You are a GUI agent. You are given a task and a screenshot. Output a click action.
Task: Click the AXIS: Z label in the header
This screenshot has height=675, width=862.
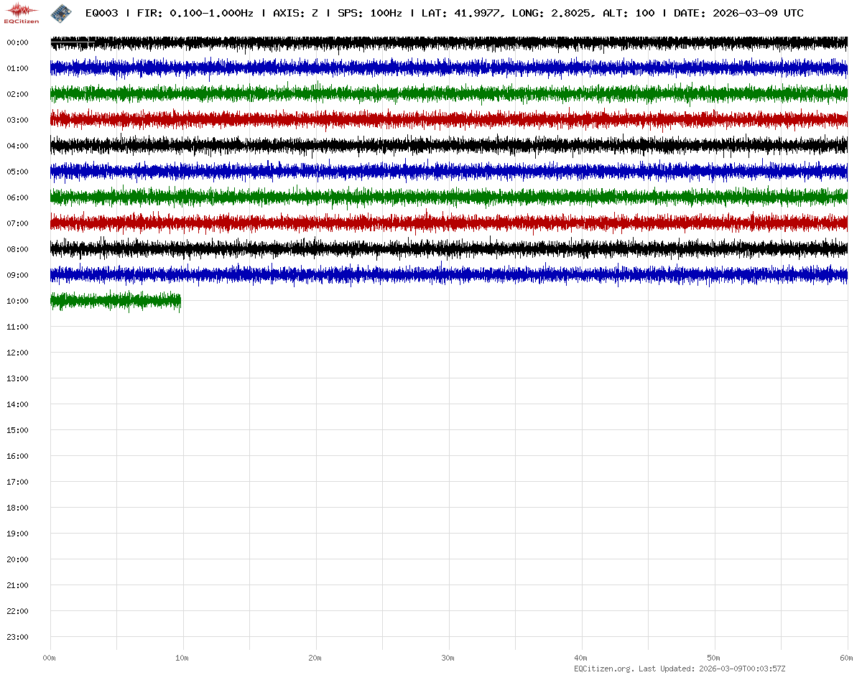tap(295, 14)
